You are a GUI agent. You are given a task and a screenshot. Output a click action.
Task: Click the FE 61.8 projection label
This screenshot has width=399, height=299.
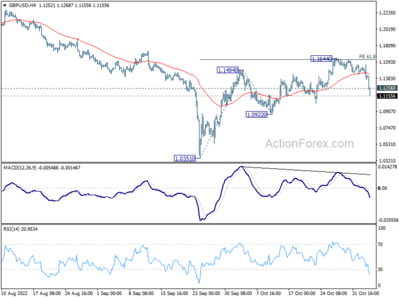[x=367, y=56]
